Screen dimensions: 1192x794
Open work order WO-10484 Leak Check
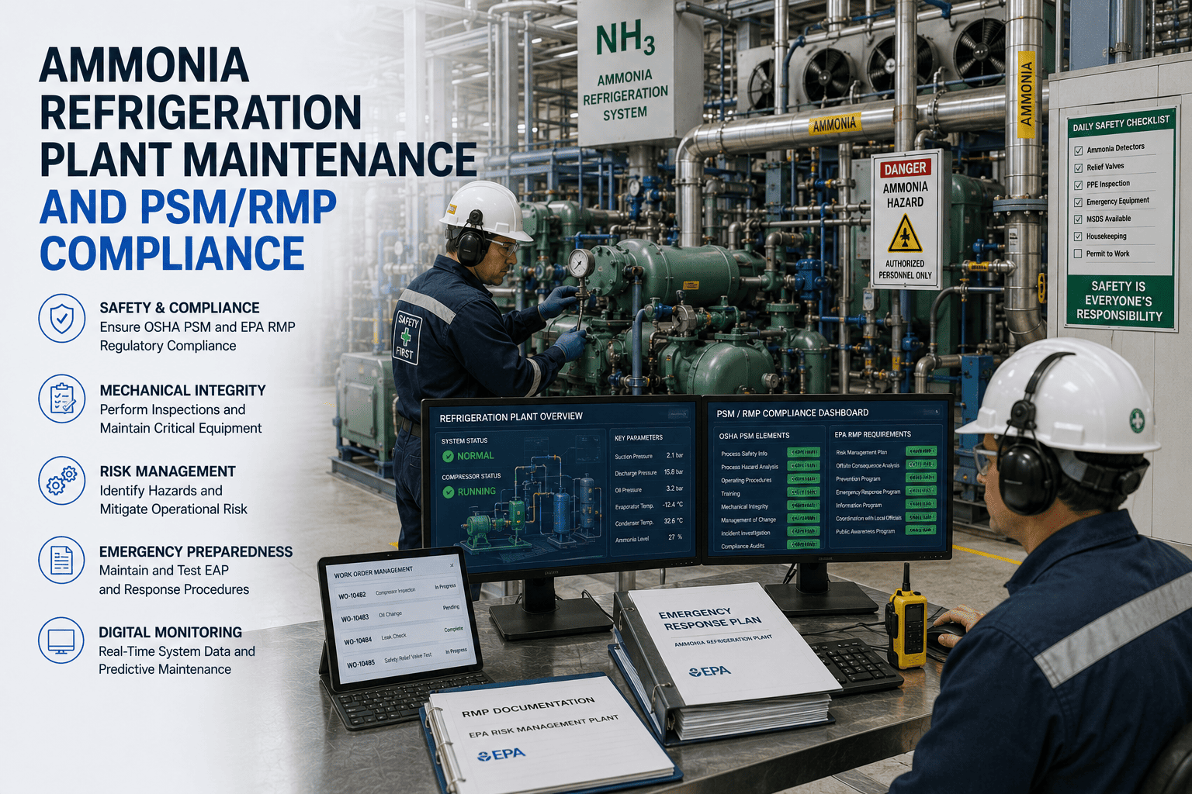click(x=403, y=636)
